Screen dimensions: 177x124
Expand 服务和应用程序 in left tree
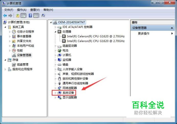point(5,69)
